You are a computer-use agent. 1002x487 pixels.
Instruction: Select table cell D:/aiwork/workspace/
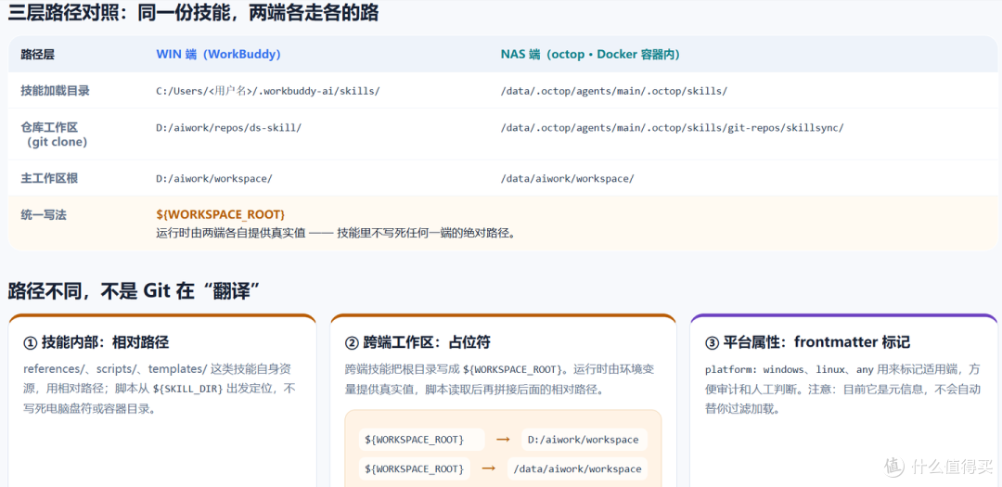214,178
